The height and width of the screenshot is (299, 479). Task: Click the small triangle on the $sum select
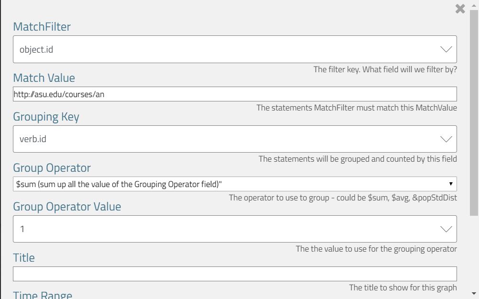click(x=450, y=184)
